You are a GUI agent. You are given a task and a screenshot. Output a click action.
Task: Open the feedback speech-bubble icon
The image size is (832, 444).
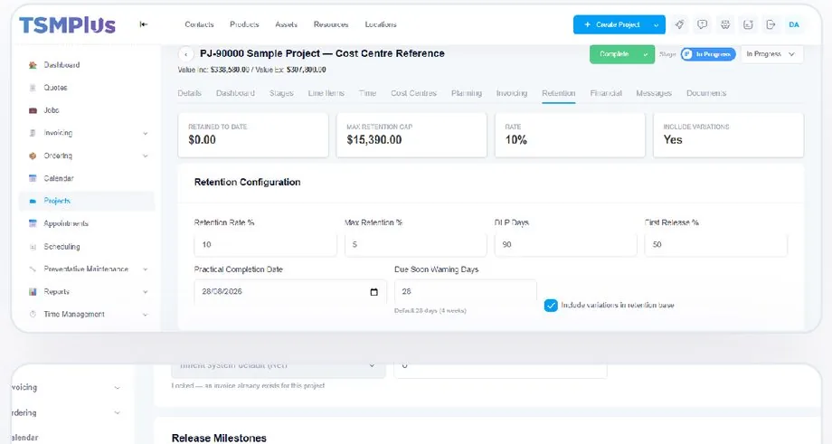point(702,24)
